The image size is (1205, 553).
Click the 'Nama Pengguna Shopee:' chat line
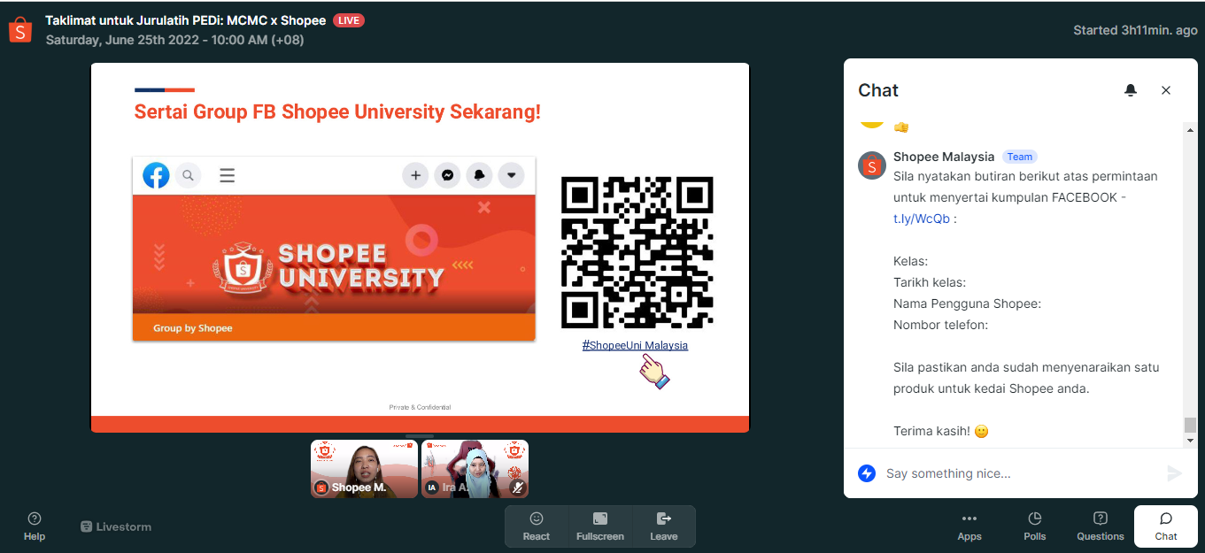click(x=967, y=303)
